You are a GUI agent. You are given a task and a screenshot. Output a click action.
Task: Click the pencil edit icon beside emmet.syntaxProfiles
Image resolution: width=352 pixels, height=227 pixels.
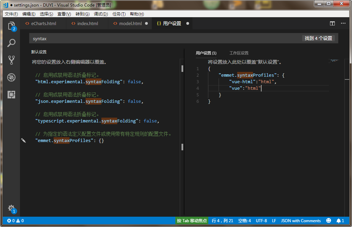coord(23,141)
